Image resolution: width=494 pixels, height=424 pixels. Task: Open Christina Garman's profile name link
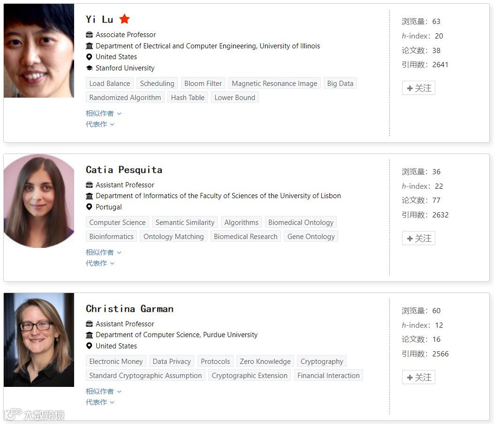coord(129,309)
